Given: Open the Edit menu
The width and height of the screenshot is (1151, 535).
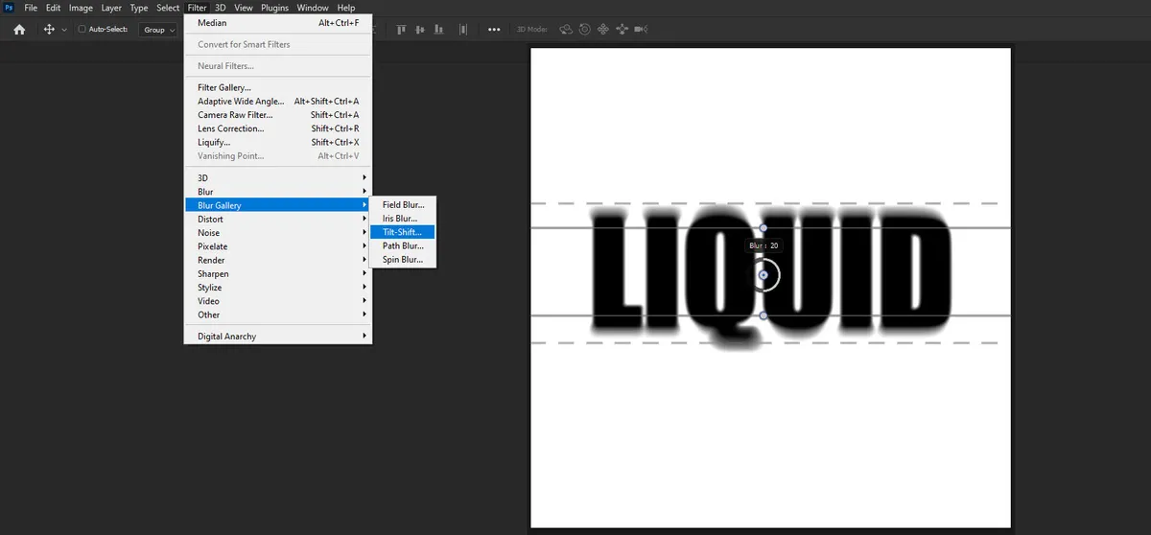Looking at the screenshot, I should click(54, 8).
